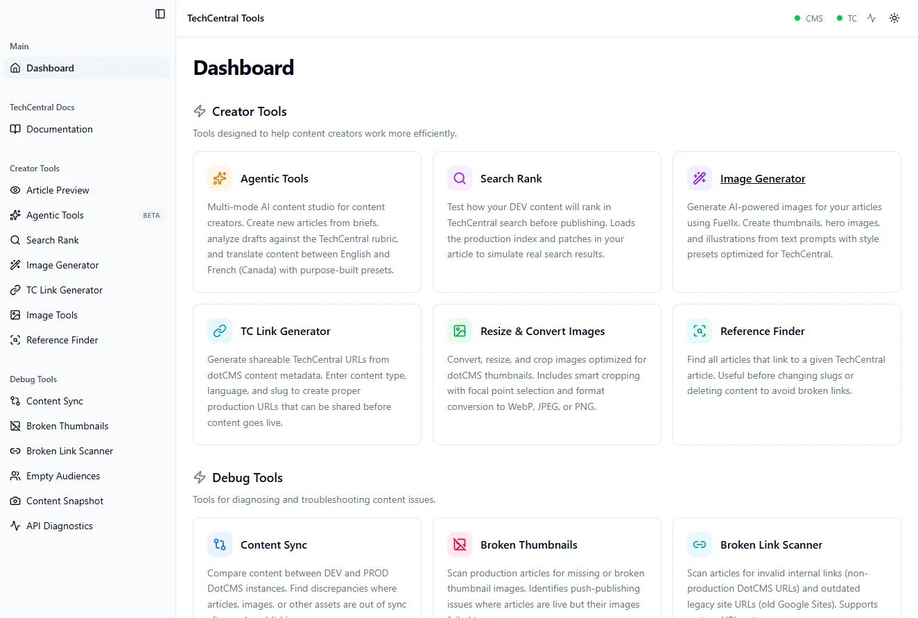The width and height of the screenshot is (918, 618).
Task: Click the eye icon beside Article Preview
Action: pos(15,190)
